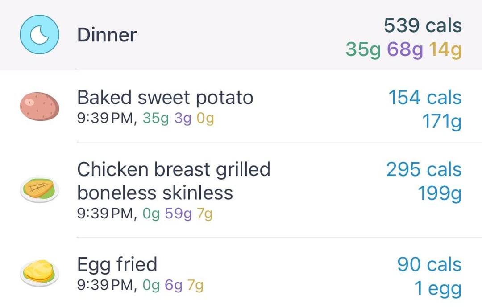Screen dimensions: 482x308
Task: Tap dinner's green 35g carbs total
Action: [x=363, y=49]
